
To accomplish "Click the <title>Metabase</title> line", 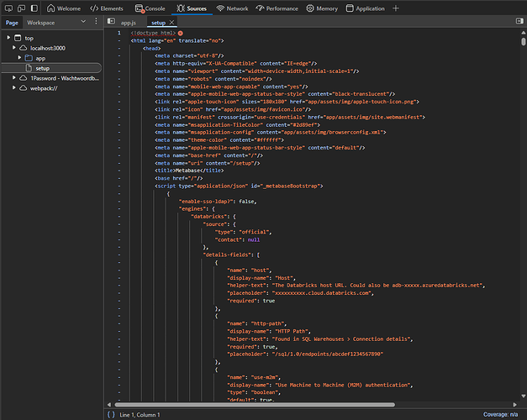I will (189, 171).
